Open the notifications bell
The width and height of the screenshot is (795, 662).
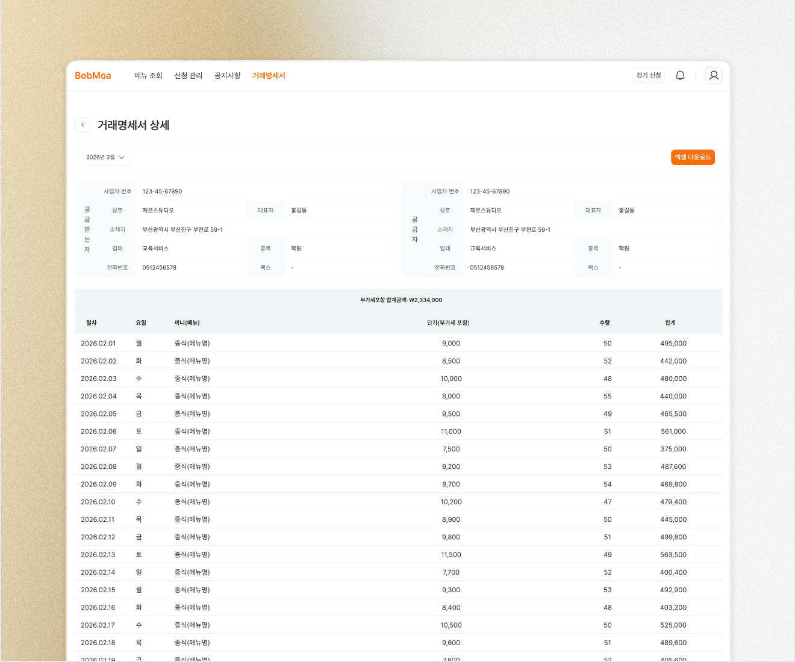680,75
